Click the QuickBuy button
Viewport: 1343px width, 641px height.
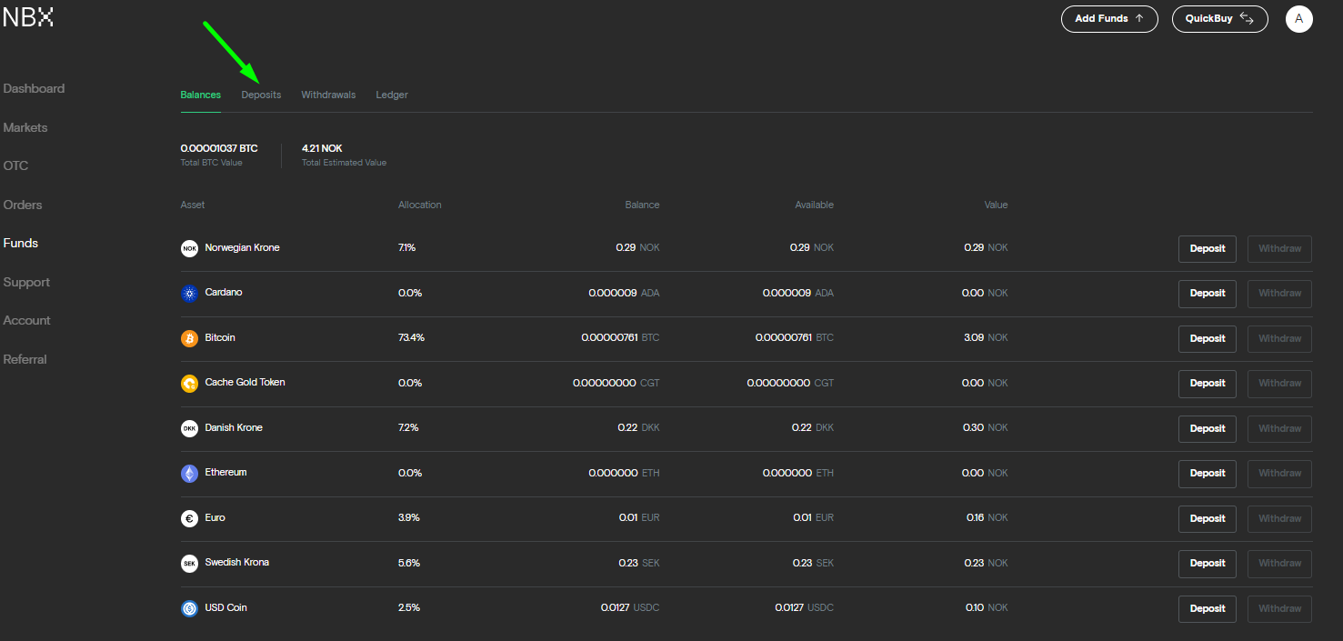(1219, 18)
